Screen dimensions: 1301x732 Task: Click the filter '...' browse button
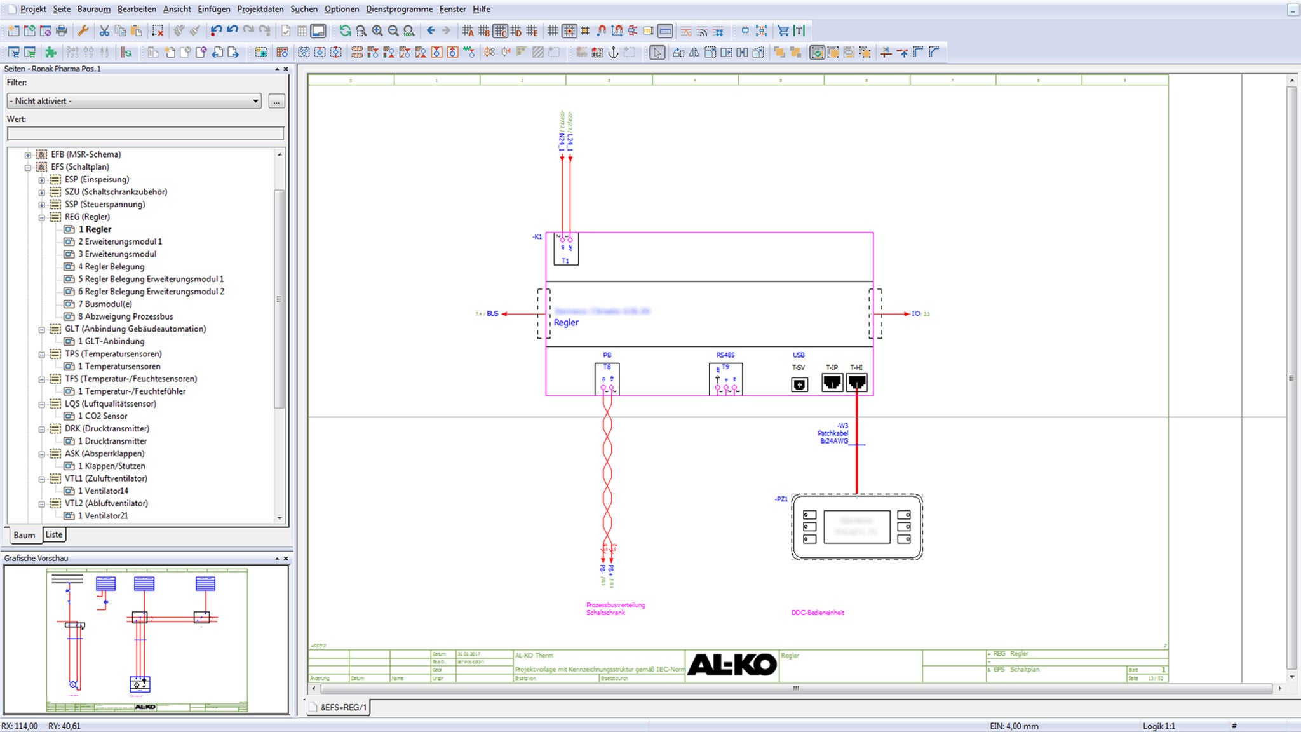[x=276, y=101]
